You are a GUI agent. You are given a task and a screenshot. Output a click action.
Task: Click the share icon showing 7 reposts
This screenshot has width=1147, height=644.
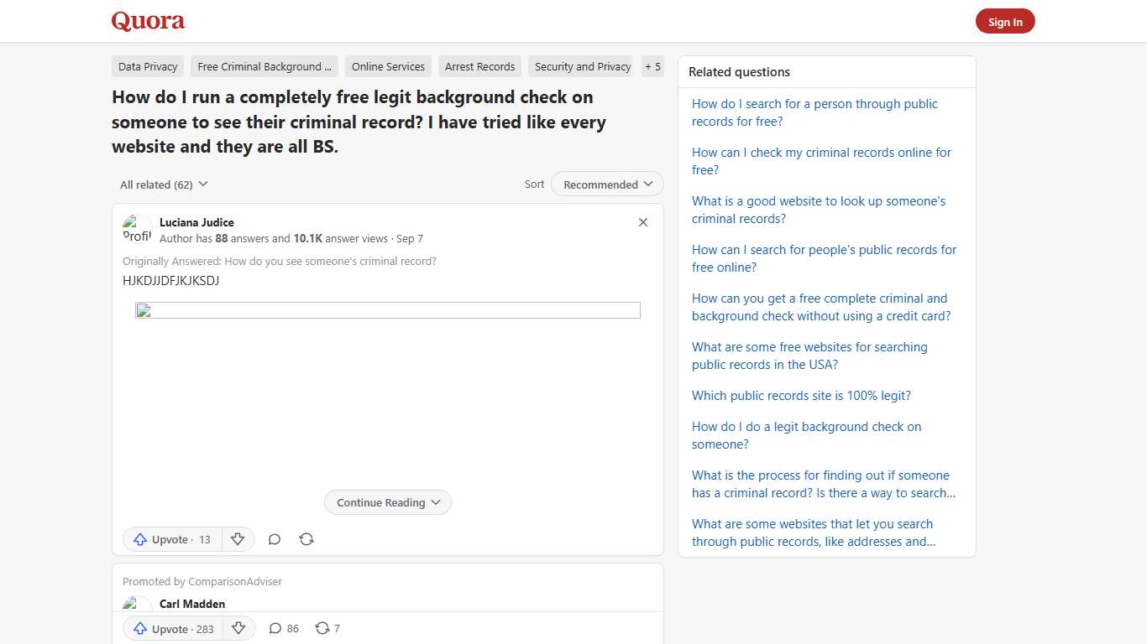click(327, 628)
